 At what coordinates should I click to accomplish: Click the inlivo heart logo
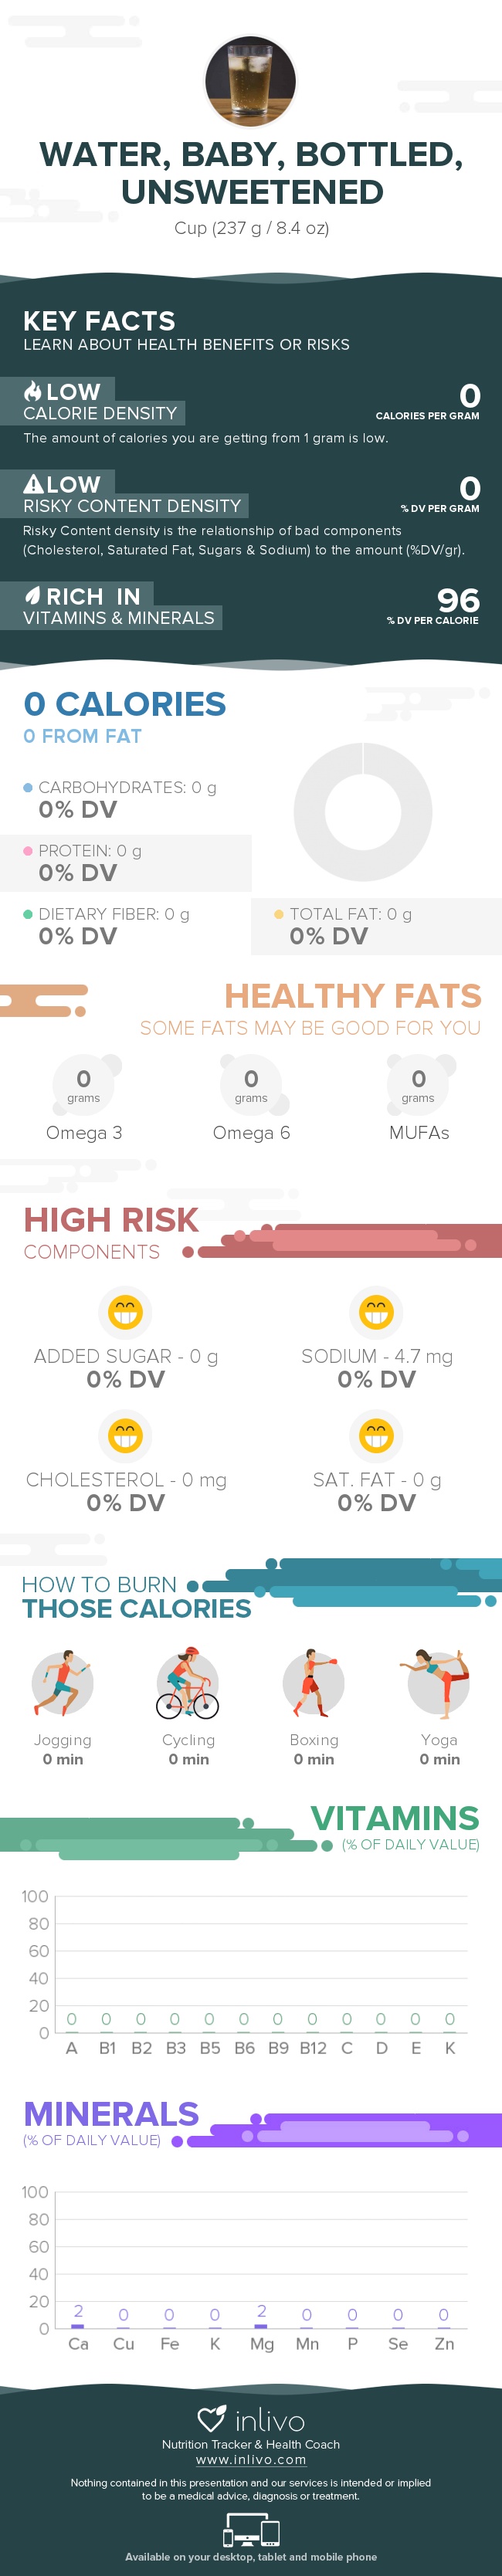click(211, 2419)
